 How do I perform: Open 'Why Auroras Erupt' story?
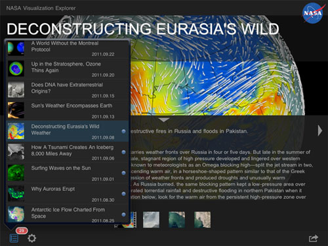click(x=68, y=194)
